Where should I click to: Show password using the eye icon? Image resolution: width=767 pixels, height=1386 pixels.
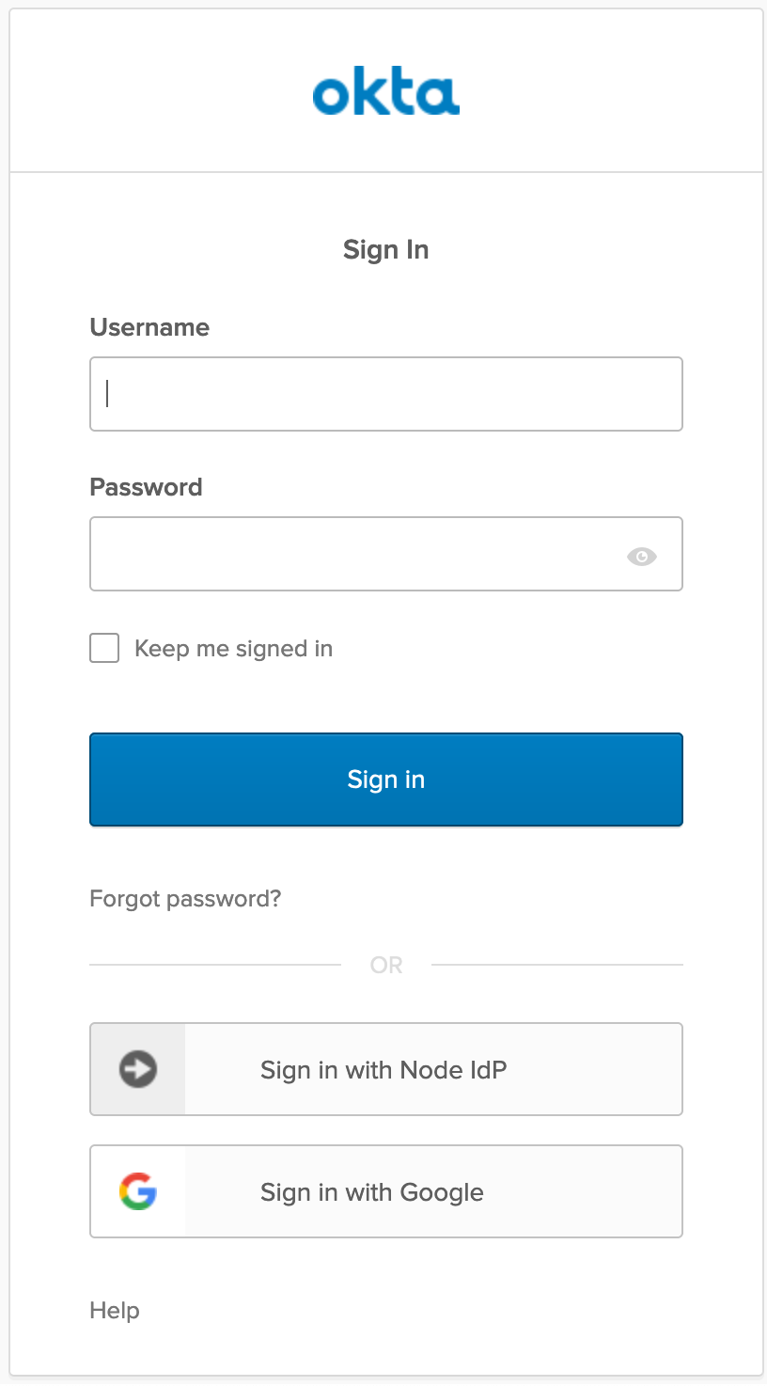click(x=641, y=557)
